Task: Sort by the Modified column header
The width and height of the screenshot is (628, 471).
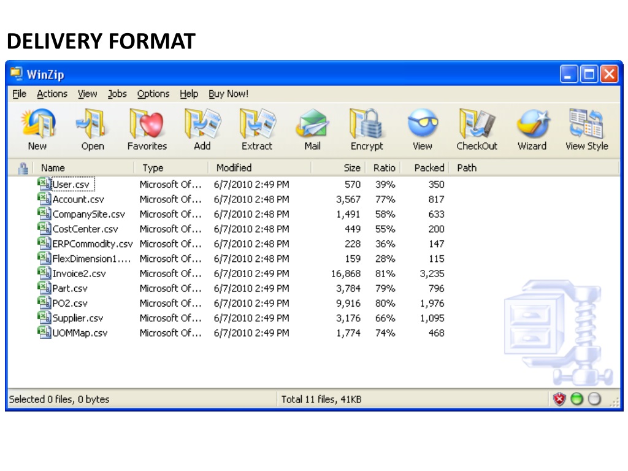Action: [234, 168]
